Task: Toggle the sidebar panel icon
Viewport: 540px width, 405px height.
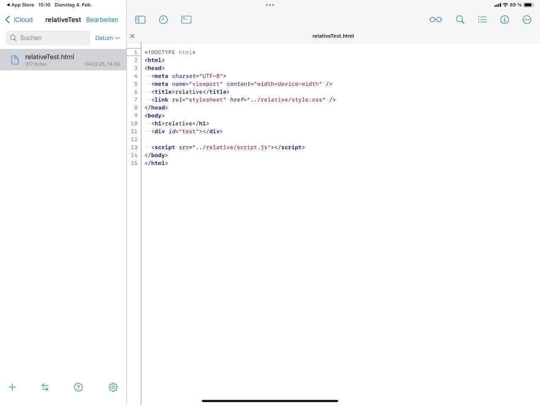Action: (x=140, y=19)
